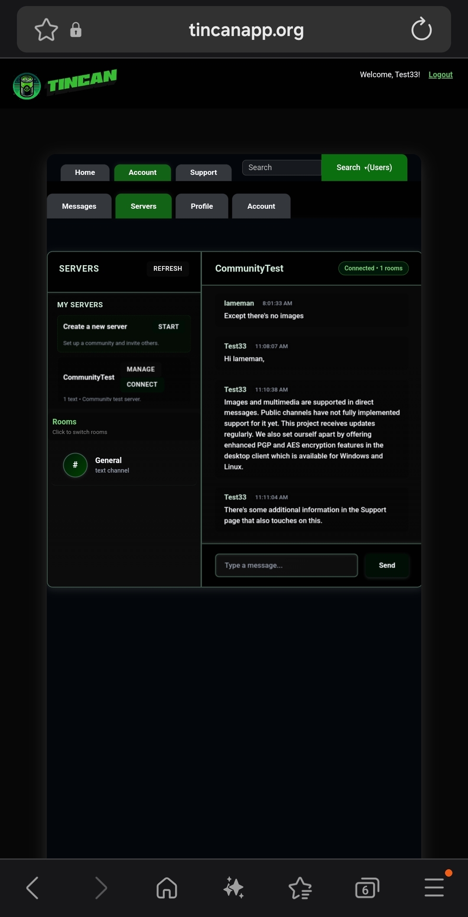This screenshot has height=917, width=468.
Task: Open the Search (Users) dropdown
Action: [x=364, y=168]
